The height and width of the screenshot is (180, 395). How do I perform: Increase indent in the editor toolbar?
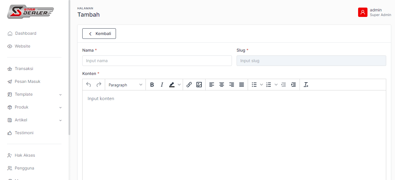click(293, 85)
